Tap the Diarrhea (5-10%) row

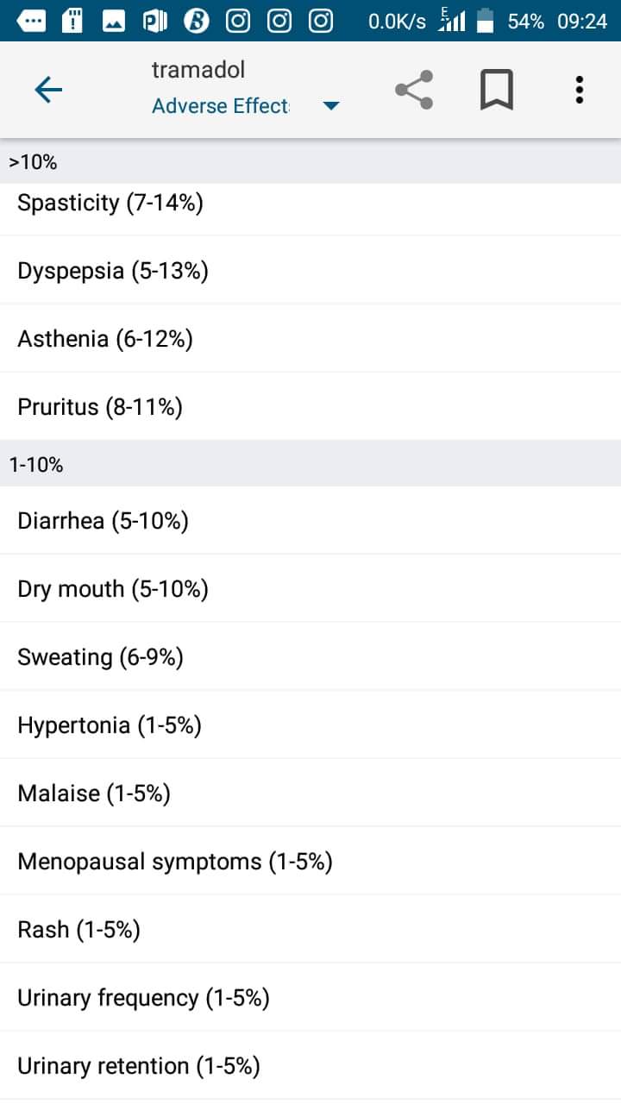pyautogui.click(x=103, y=521)
